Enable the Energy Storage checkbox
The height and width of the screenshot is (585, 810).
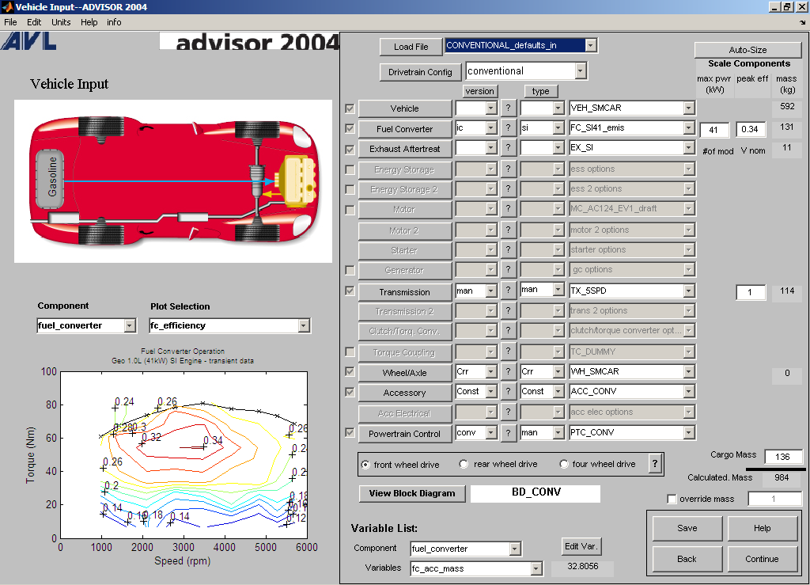[x=350, y=169]
